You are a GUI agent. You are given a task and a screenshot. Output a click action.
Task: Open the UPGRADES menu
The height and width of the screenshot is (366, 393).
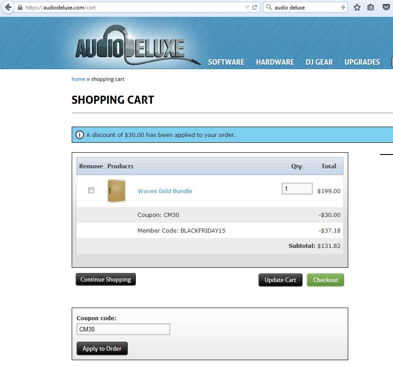pyautogui.click(x=362, y=62)
